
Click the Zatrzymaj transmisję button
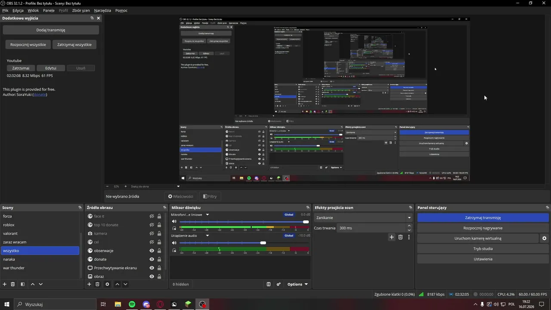tap(483, 218)
